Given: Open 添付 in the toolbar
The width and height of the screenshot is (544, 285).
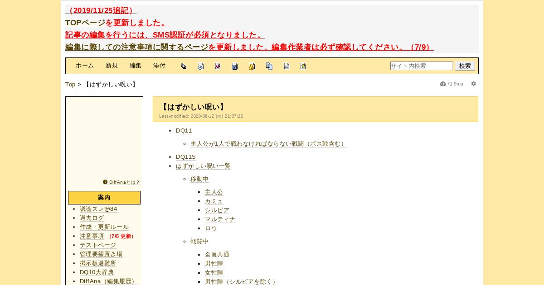Looking at the screenshot, I should click(160, 66).
